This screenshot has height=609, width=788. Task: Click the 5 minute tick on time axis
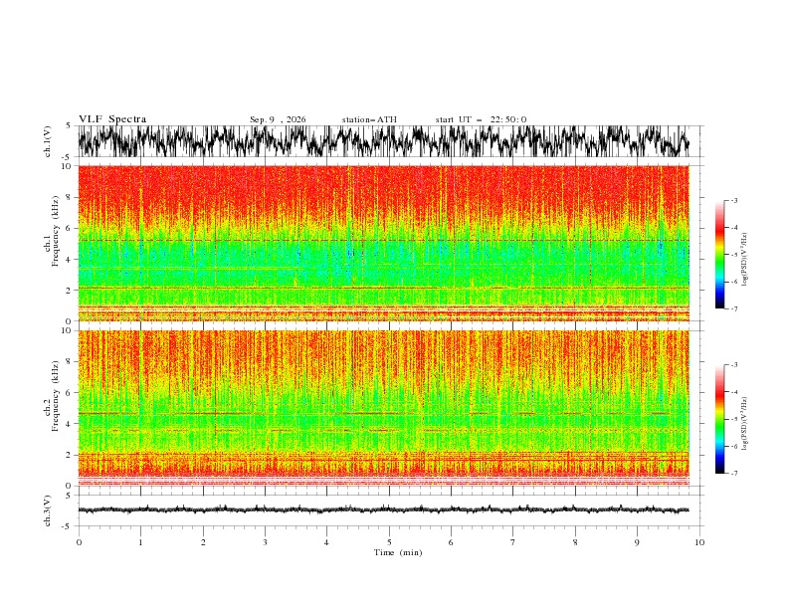[x=389, y=542]
